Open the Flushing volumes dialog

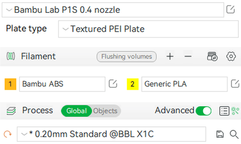[x=127, y=57]
